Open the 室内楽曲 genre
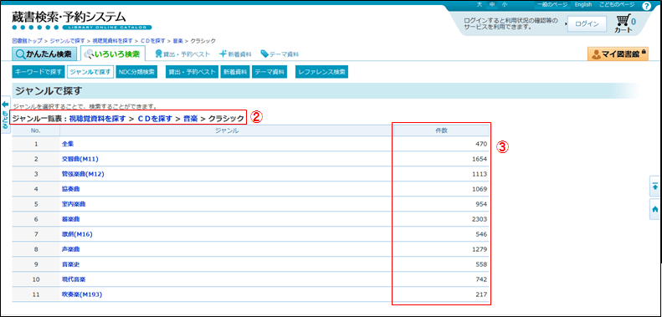The width and height of the screenshot is (662, 317). coord(74,204)
